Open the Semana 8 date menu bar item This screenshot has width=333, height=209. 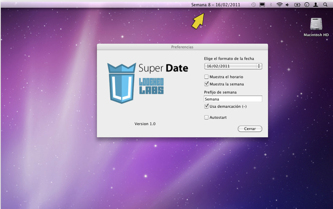tap(216, 5)
